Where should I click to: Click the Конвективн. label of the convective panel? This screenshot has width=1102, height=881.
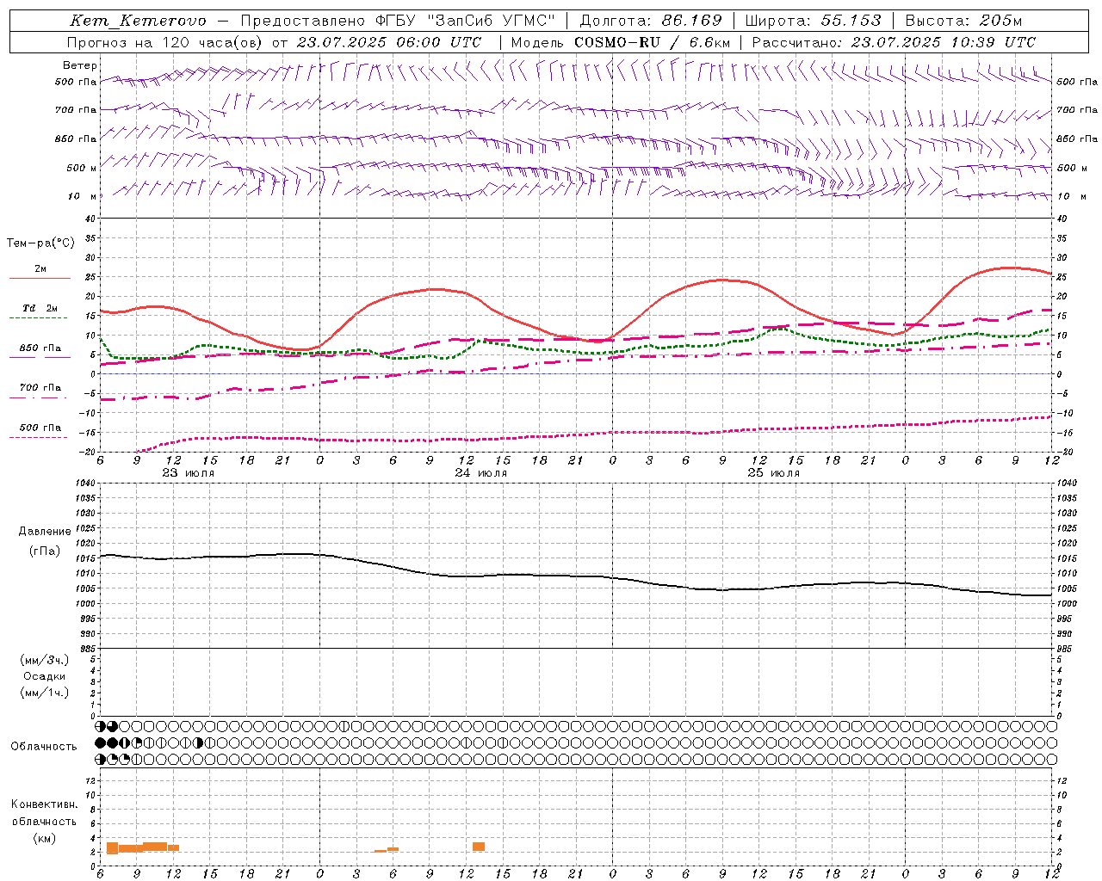tap(45, 804)
